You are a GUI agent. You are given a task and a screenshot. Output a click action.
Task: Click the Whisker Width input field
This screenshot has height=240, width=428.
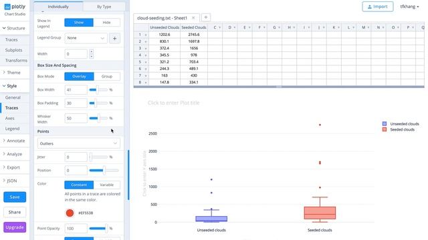click(76, 118)
